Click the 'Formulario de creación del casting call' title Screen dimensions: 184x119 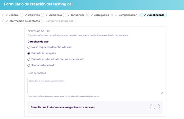click(x=39, y=4)
